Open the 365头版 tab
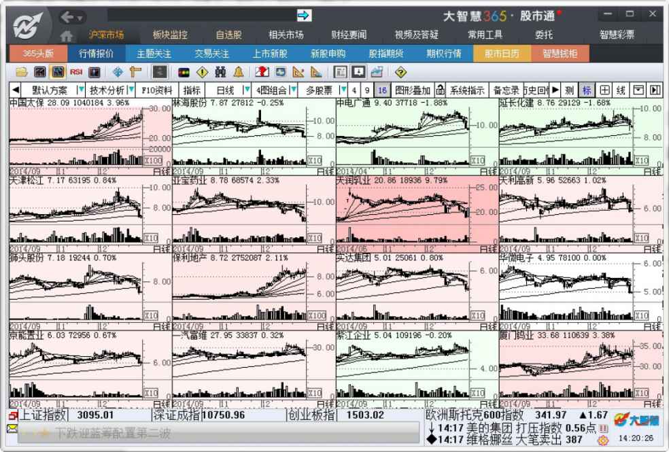The image size is (669, 452). tap(38, 54)
